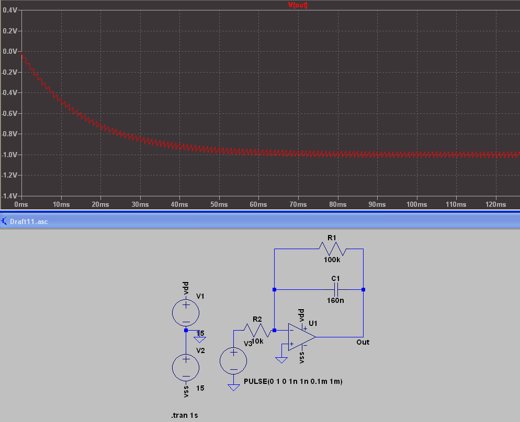Click the junction node at op-amp inverting input
The height and width of the screenshot is (422, 520).
274,330
